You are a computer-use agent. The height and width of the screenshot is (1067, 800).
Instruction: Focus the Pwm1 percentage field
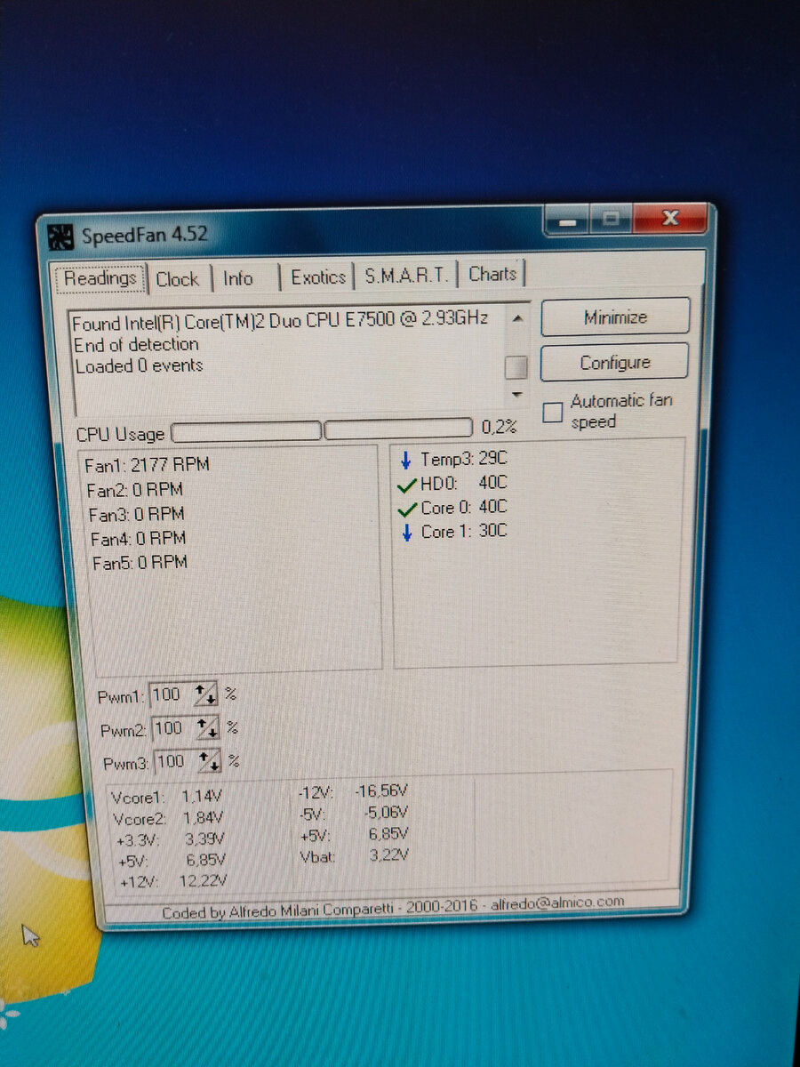point(171,694)
